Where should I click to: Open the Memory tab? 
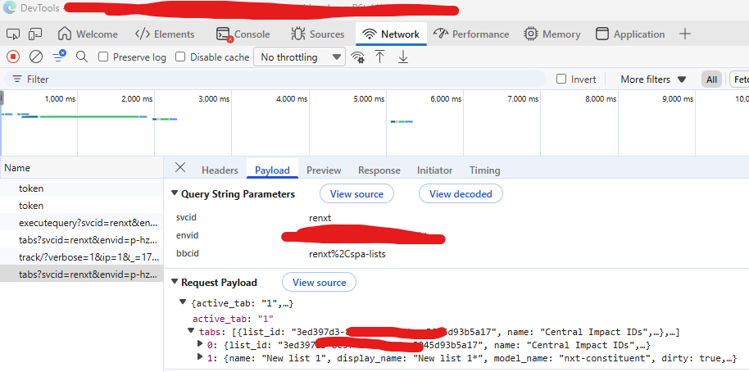[552, 34]
